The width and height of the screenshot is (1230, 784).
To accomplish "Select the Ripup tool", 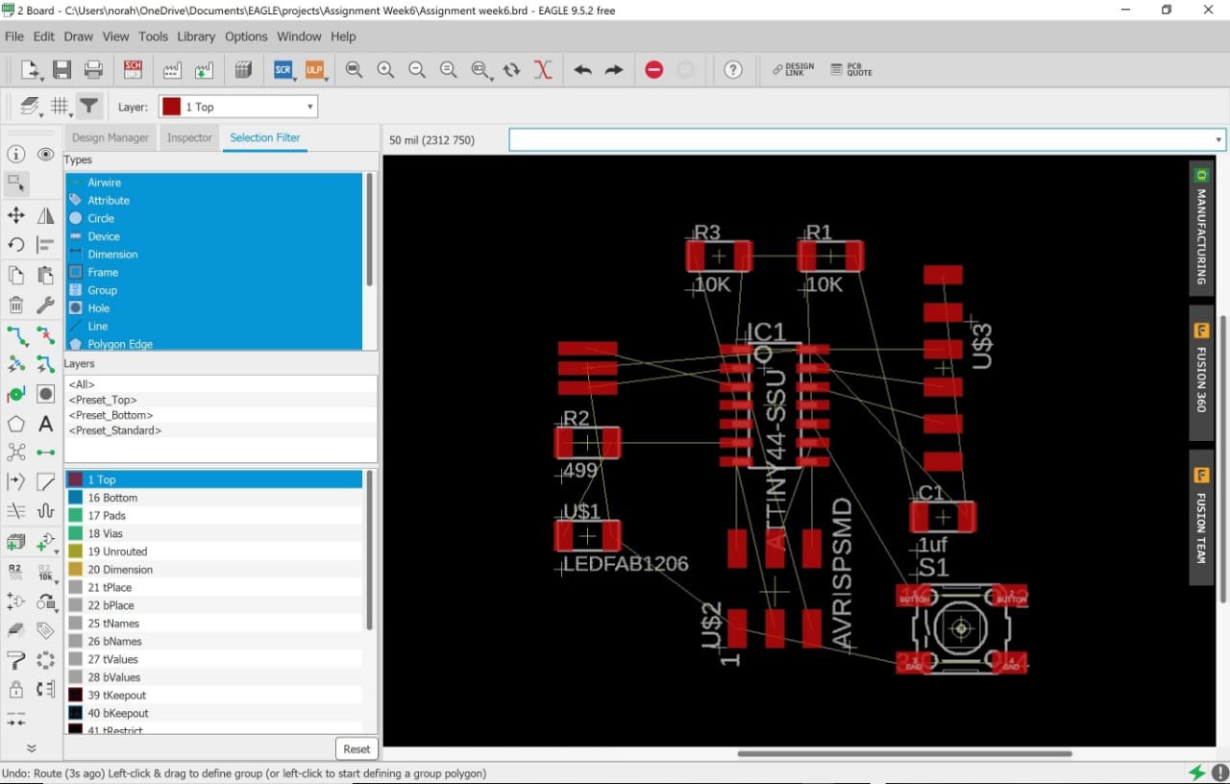I will tap(45, 335).
